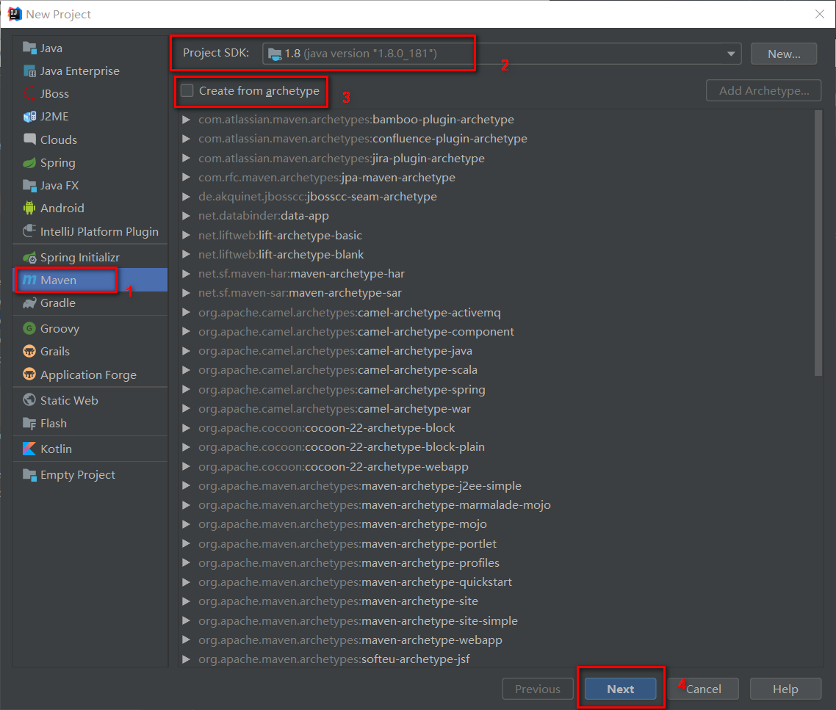Expand the maven-archetype-webapp node
Viewport: 836px width, 710px height.
(x=187, y=640)
